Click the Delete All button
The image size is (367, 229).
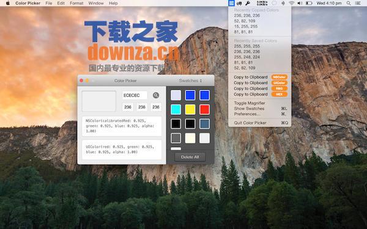click(x=190, y=157)
